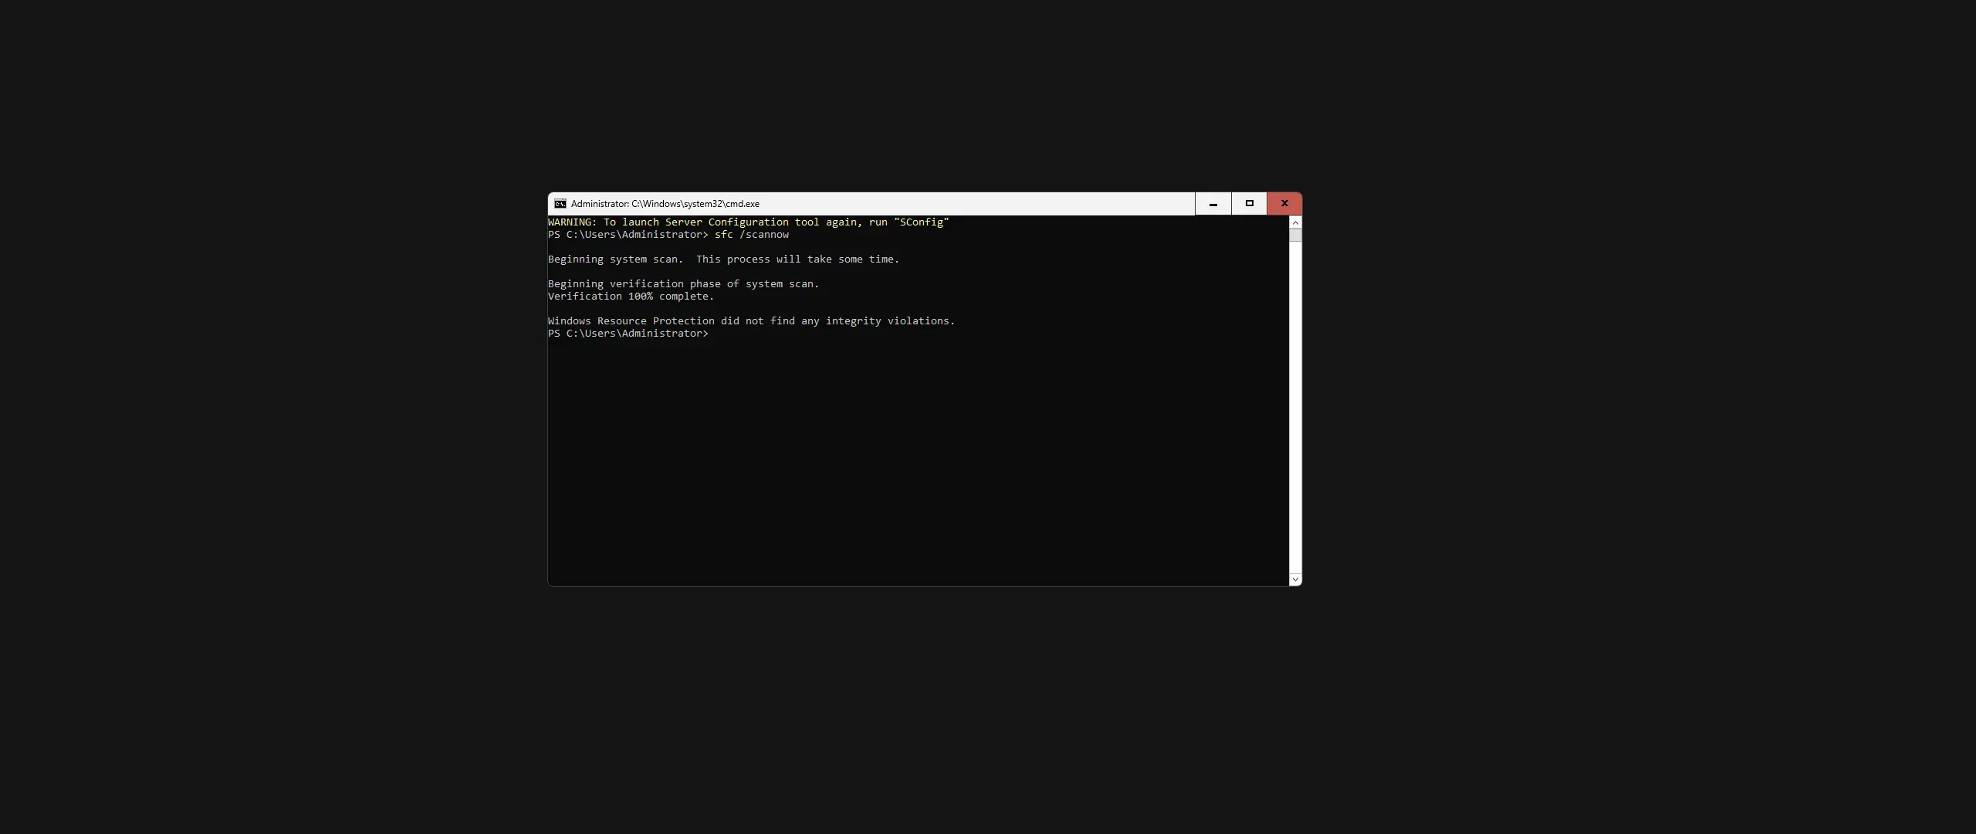1976x834 pixels.
Task: Click the quoted "SConfig" word in warning
Action: [x=921, y=222]
